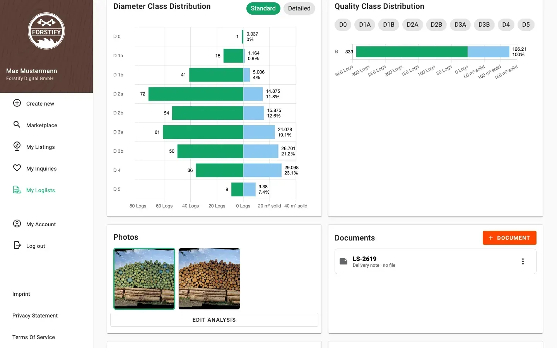The width and height of the screenshot is (557, 348).
Task: Click the green D 2a logs bar
Action: pyautogui.click(x=196, y=94)
